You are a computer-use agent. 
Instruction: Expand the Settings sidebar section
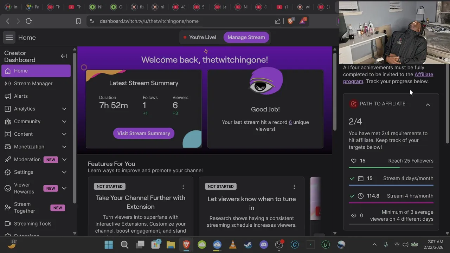(x=64, y=172)
